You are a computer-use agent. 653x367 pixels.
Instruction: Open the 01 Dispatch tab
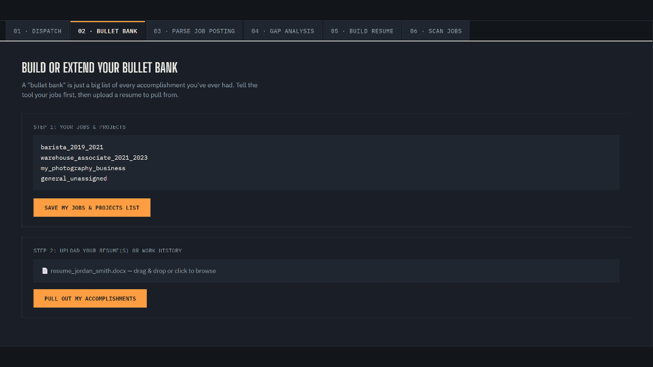click(x=37, y=31)
